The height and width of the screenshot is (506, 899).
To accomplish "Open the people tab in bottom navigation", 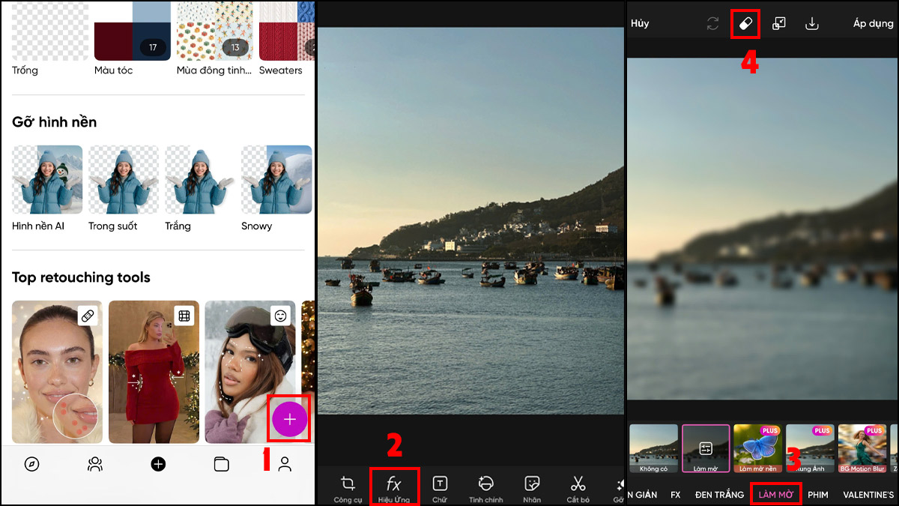I will pos(94,464).
